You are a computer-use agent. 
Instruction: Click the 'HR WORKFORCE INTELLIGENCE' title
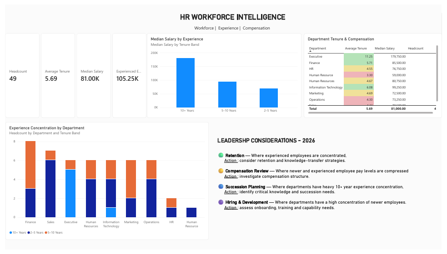[233, 17]
